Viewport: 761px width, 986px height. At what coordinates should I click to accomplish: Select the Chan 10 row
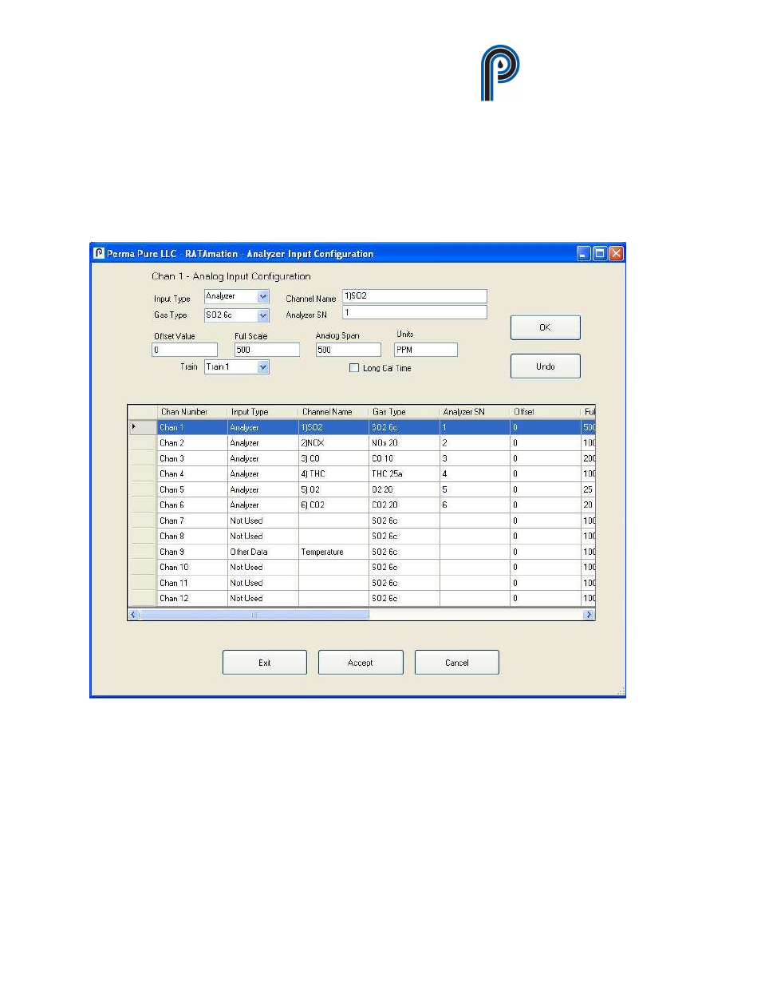(362, 568)
